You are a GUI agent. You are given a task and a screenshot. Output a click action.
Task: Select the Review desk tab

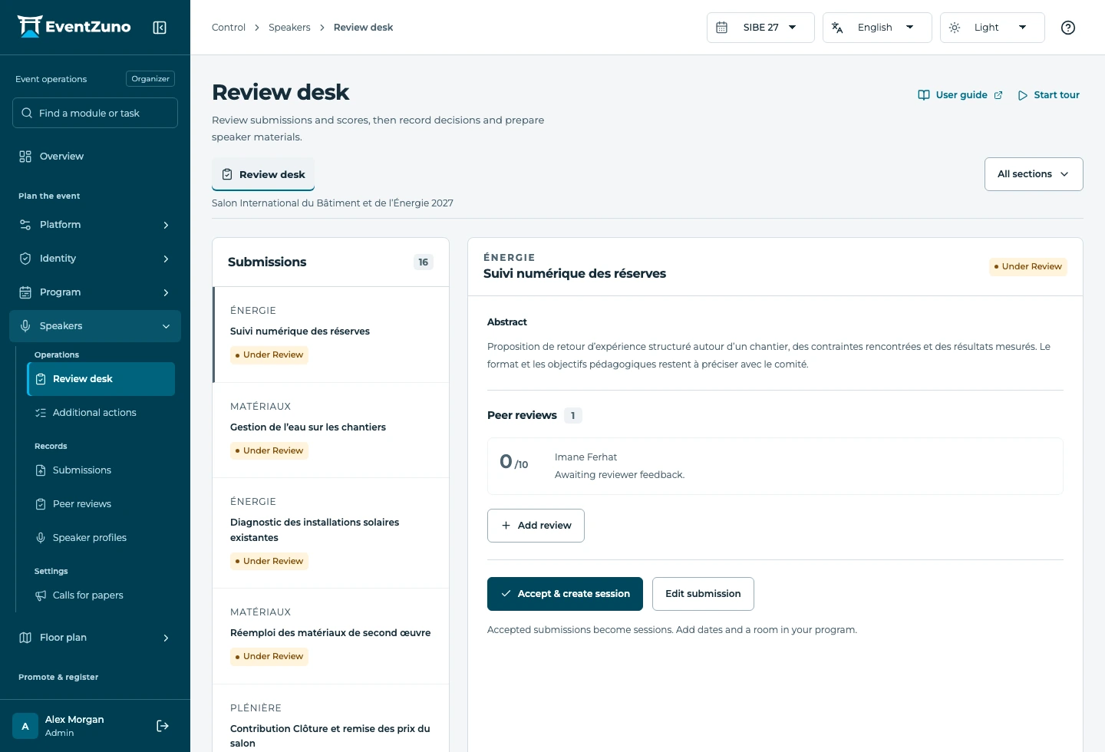[263, 174]
